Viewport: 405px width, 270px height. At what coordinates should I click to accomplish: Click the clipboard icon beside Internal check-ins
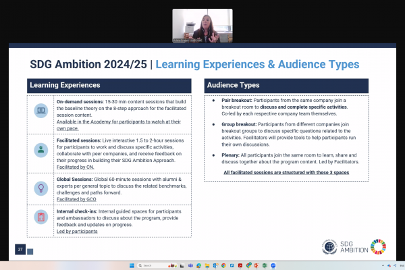pos(40,217)
